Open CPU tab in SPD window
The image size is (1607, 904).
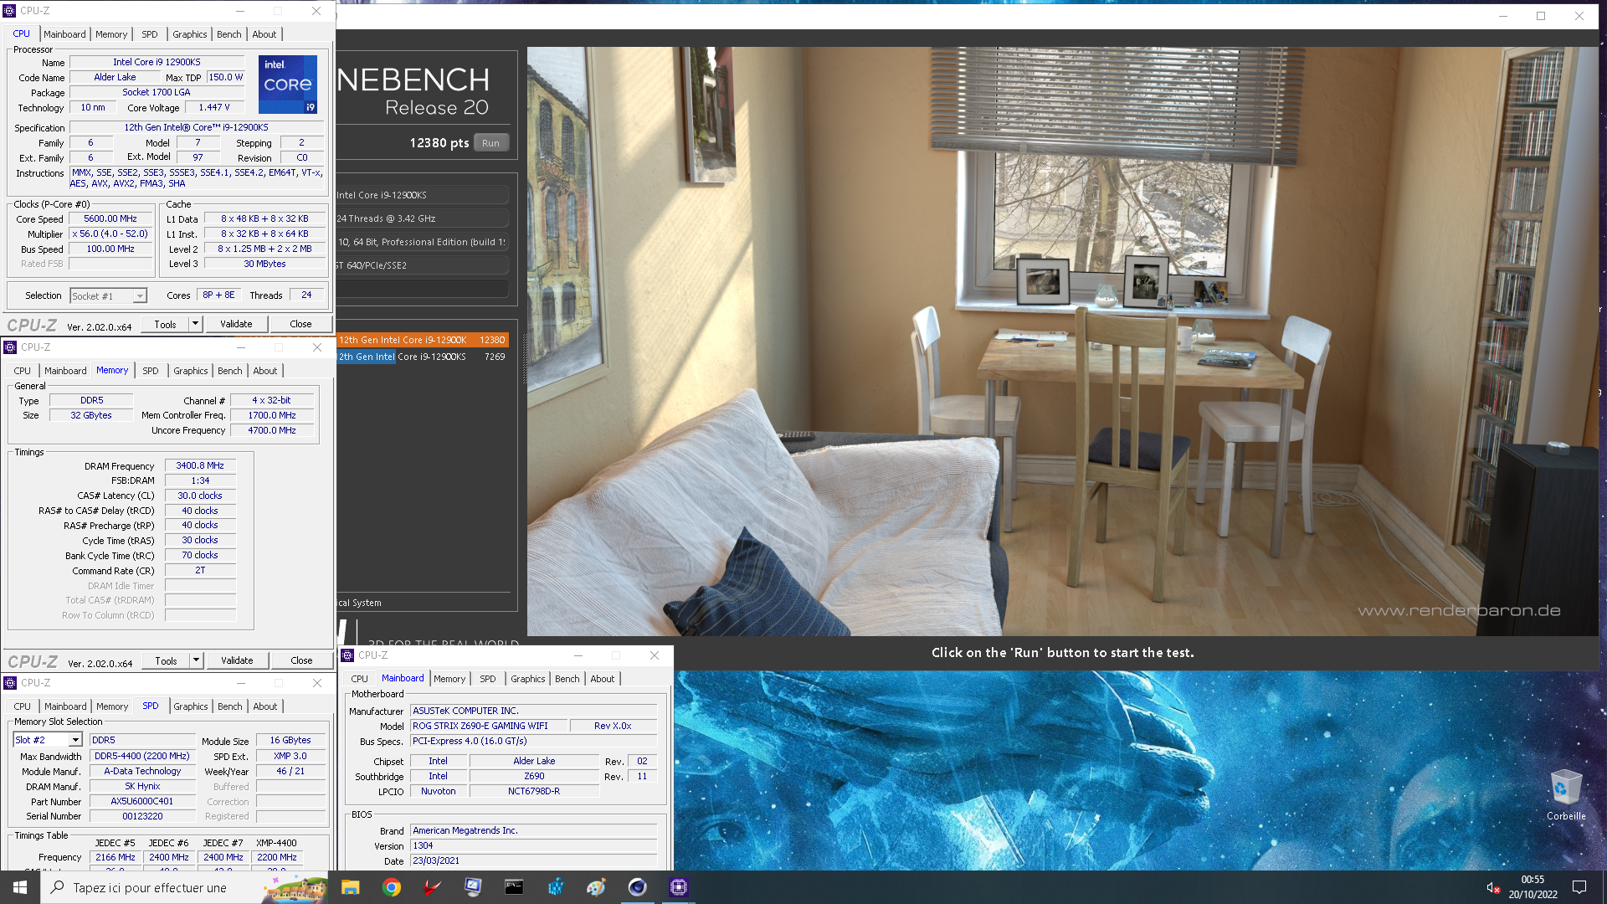point(22,706)
